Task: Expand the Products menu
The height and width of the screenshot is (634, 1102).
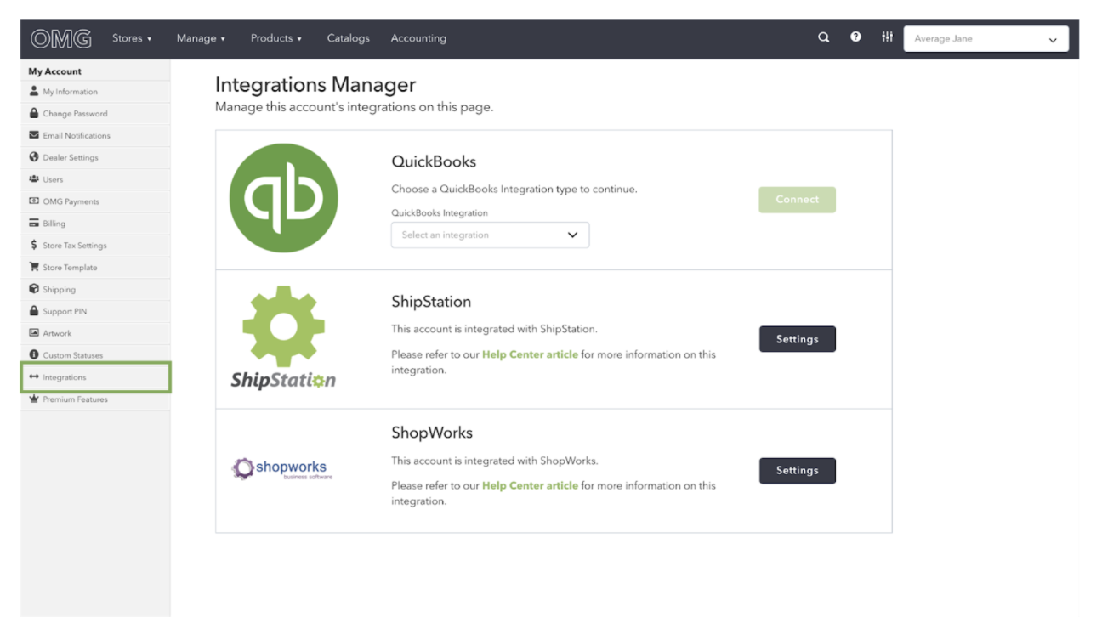Action: pos(275,38)
